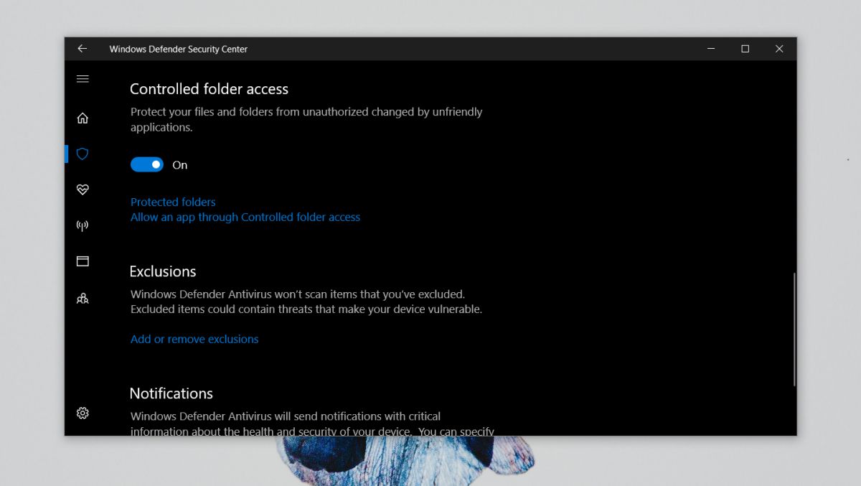The image size is (861, 486).
Task: Open the Protected folders link
Action: (173, 202)
